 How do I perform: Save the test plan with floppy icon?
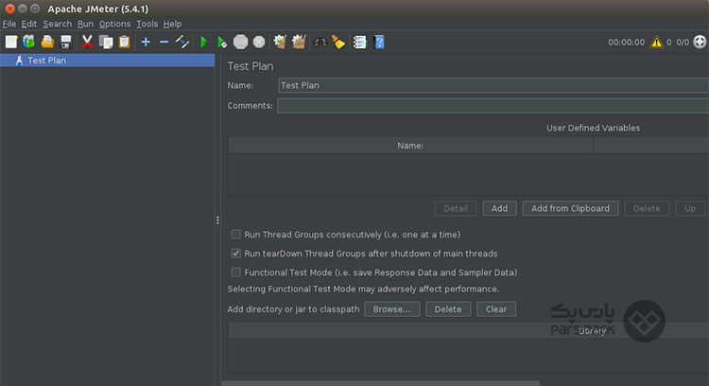pyautogui.click(x=66, y=42)
